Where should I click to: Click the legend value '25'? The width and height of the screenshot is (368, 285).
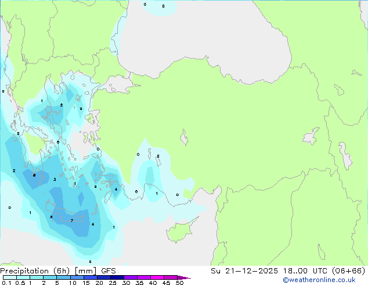pos(113,283)
